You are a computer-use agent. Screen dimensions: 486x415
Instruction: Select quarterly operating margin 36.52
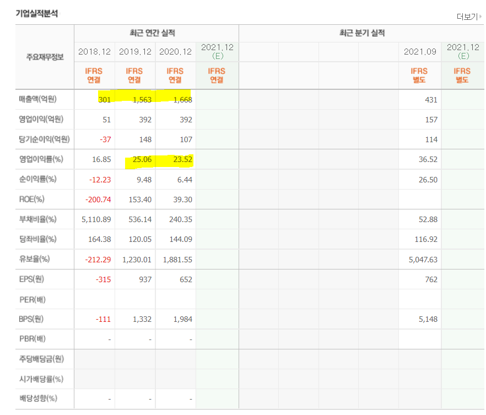[428, 159]
